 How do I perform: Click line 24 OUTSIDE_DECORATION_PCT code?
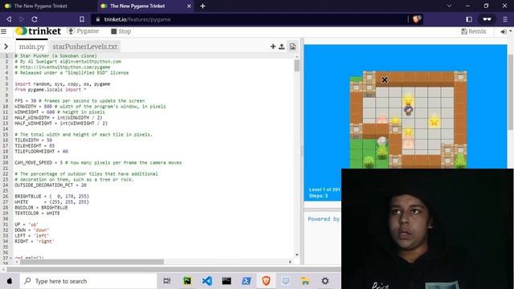[51, 185]
